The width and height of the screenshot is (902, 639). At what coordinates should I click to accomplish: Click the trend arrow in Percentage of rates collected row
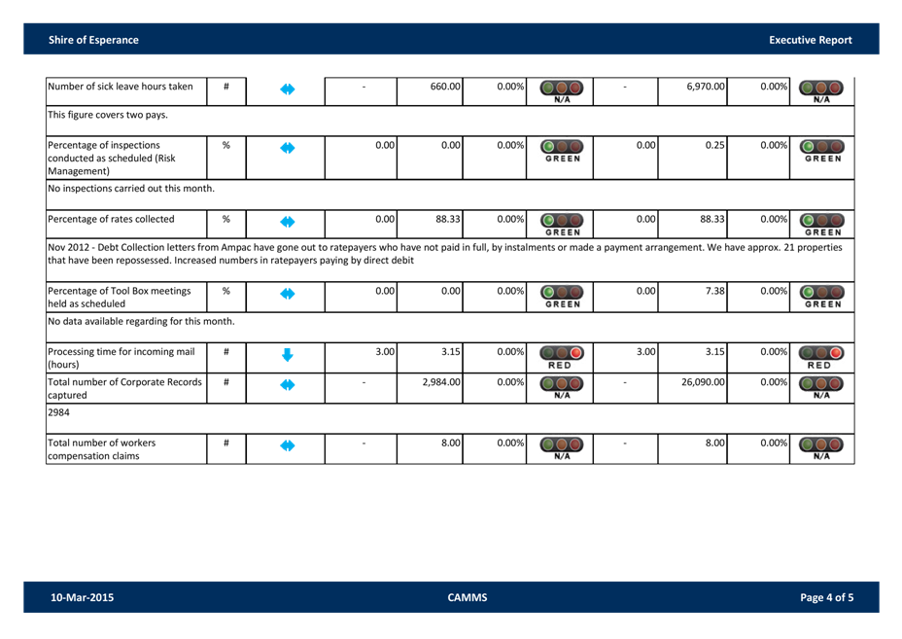coord(287,222)
